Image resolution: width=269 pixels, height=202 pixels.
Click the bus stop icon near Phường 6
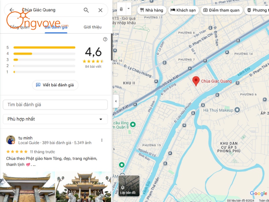pos(265,99)
